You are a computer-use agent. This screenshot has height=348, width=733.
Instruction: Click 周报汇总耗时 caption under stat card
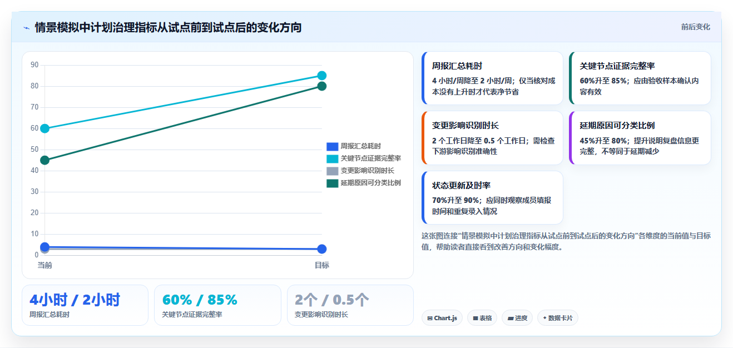pyautogui.click(x=49, y=315)
